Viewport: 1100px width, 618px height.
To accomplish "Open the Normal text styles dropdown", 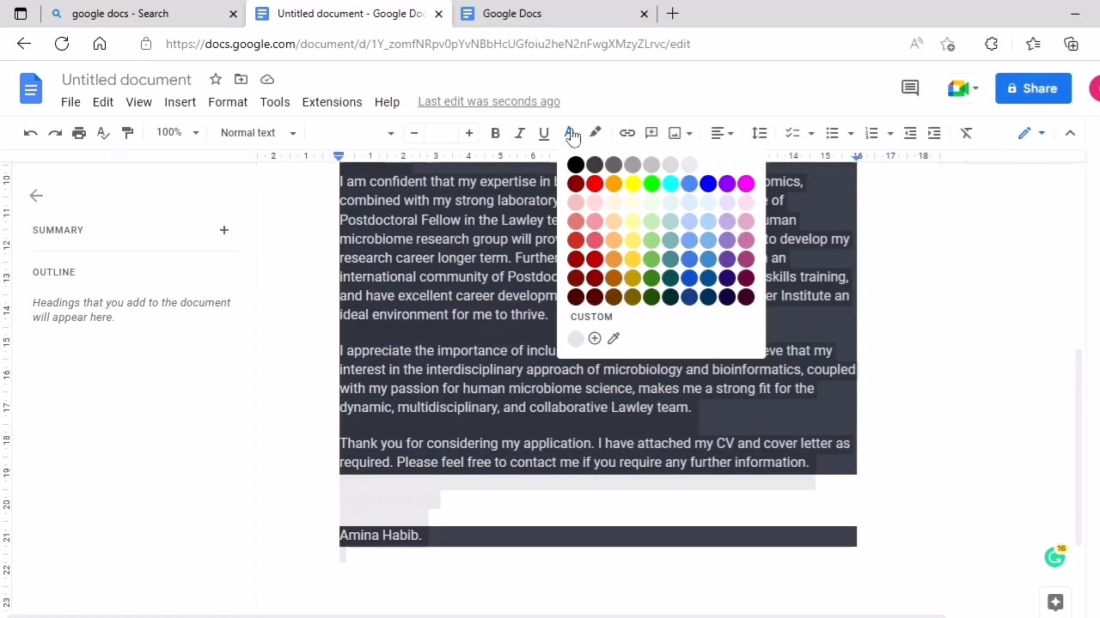I will tap(258, 132).
